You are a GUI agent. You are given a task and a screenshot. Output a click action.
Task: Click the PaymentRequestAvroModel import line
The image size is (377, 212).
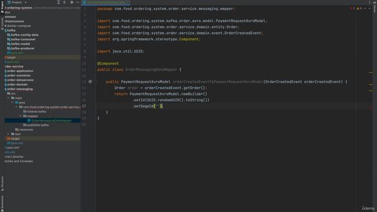pos(182,21)
